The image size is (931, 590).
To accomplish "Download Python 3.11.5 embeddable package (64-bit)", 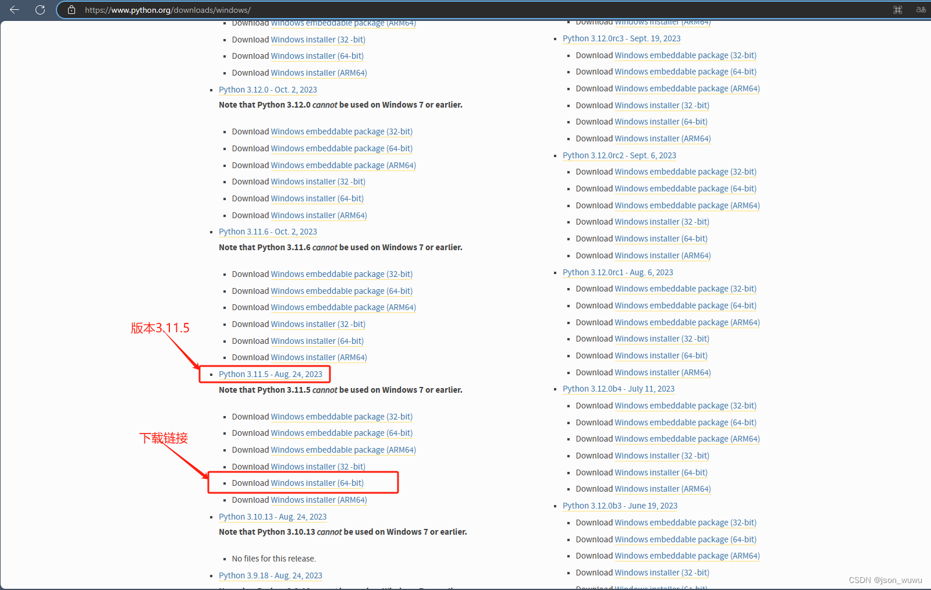I will (342, 433).
